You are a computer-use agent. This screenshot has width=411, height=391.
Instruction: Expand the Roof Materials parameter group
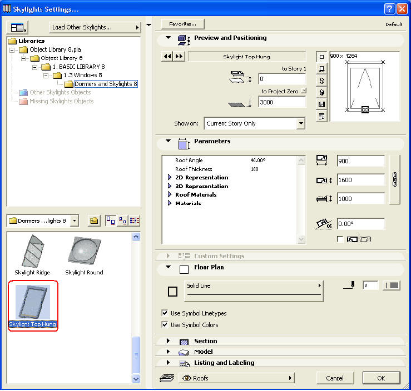click(x=170, y=195)
